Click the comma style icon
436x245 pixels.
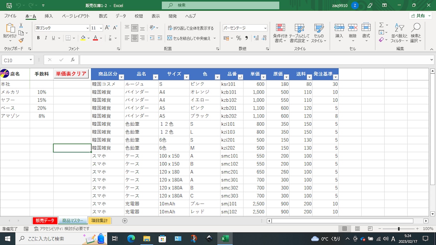pos(246,38)
